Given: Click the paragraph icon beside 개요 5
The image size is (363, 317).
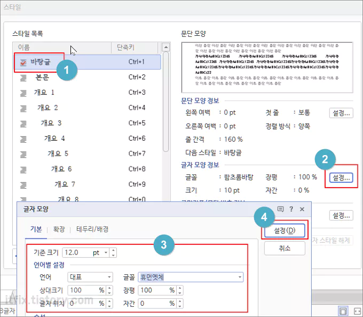Looking at the screenshot, I should (x=23, y=154).
